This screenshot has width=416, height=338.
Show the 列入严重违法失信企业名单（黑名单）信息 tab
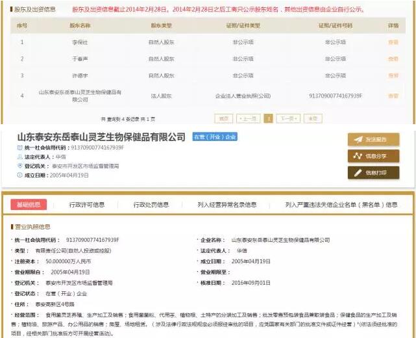(x=341, y=205)
